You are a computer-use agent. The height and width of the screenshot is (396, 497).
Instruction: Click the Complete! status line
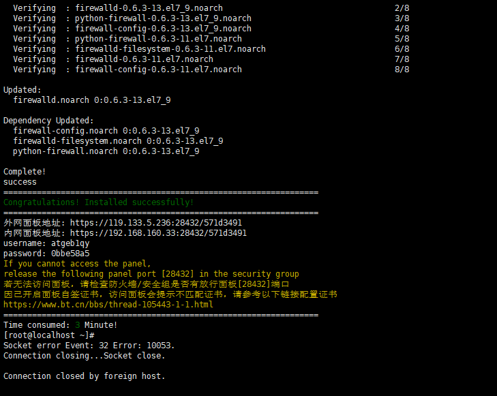[25, 172]
